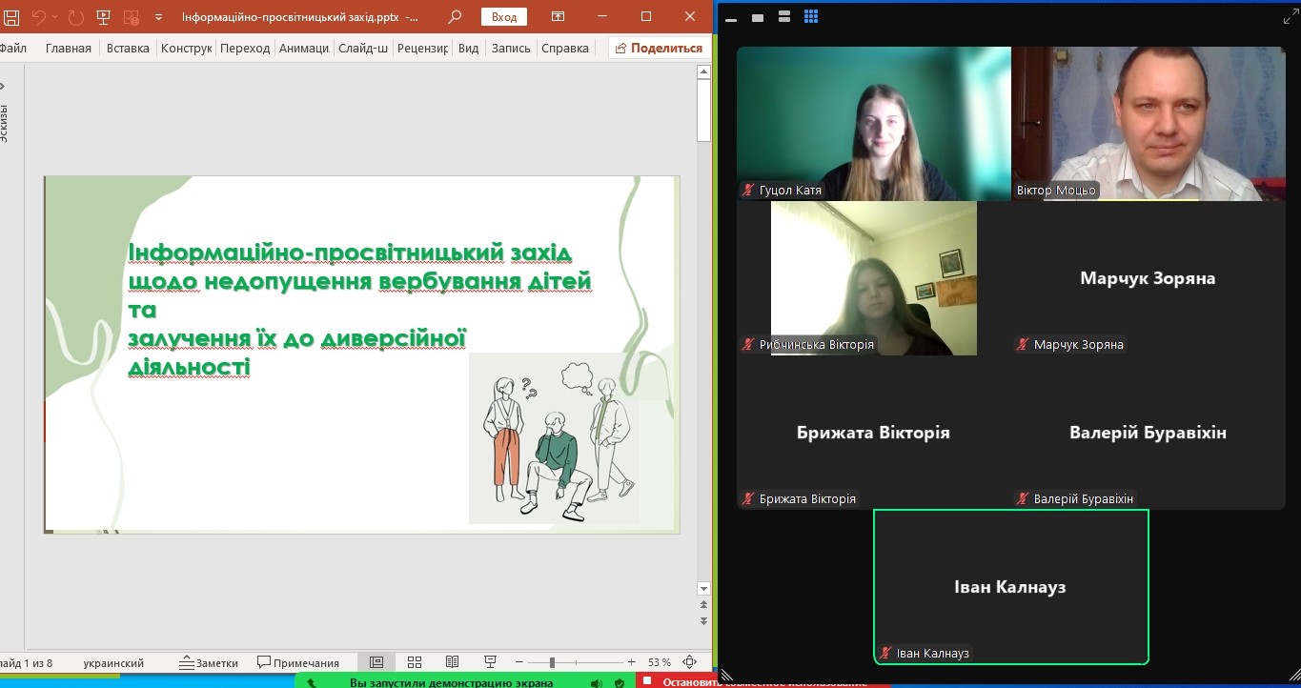Zoom in with the plus button

(631, 662)
